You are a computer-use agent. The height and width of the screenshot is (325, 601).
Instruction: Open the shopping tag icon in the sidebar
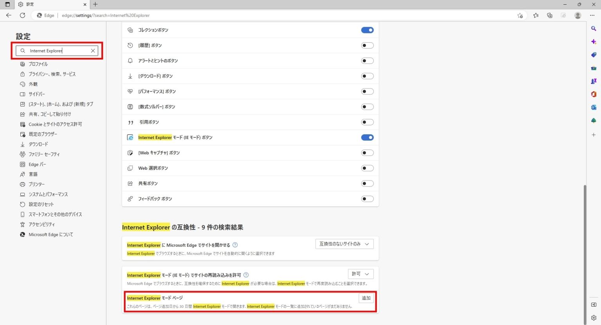594,55
